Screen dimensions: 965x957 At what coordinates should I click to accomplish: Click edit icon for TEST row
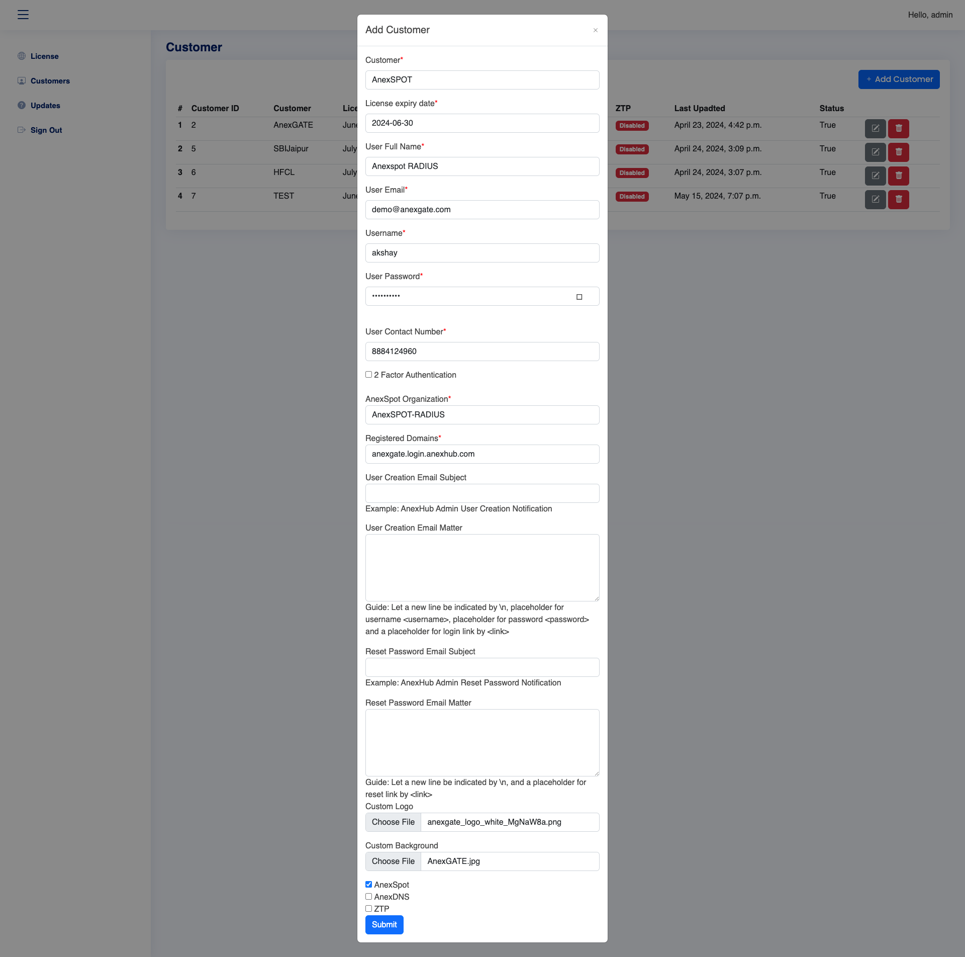pos(875,199)
